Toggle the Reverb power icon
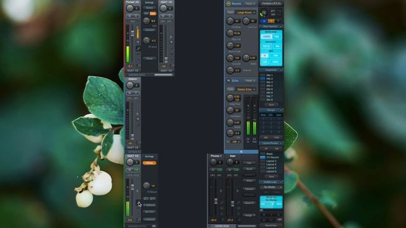 coord(228,4)
